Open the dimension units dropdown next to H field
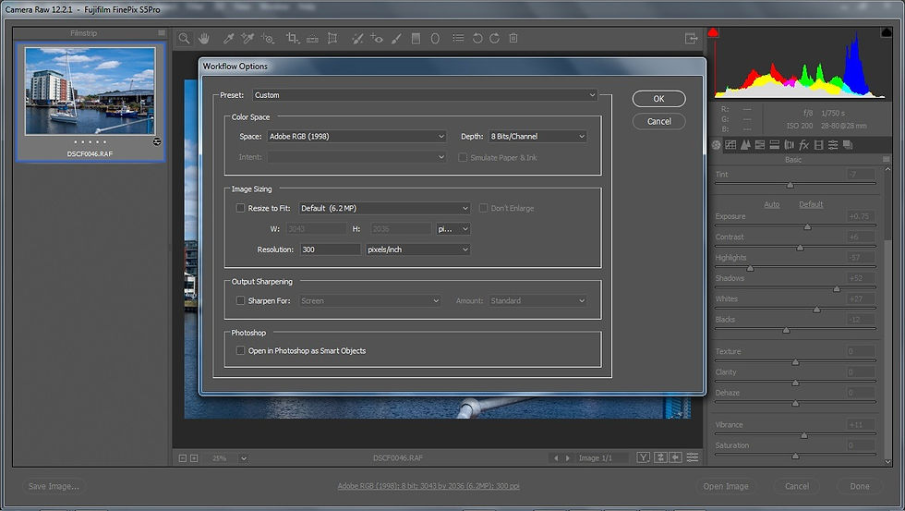Screen dimensions: 905x511 coord(453,229)
